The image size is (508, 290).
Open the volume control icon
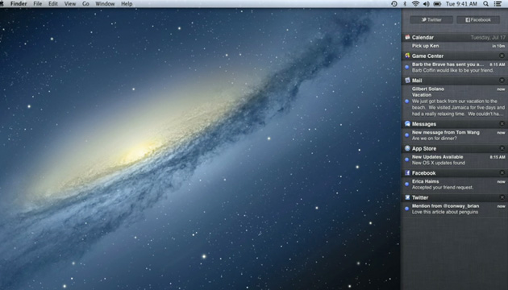point(427,4)
